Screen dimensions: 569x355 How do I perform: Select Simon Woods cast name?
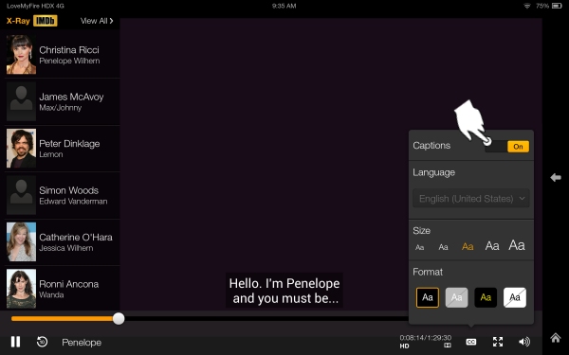[68, 190]
